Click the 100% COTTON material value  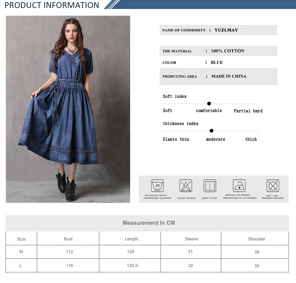[228, 51]
